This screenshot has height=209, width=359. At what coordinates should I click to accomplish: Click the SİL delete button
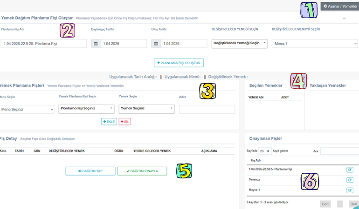[124, 121]
